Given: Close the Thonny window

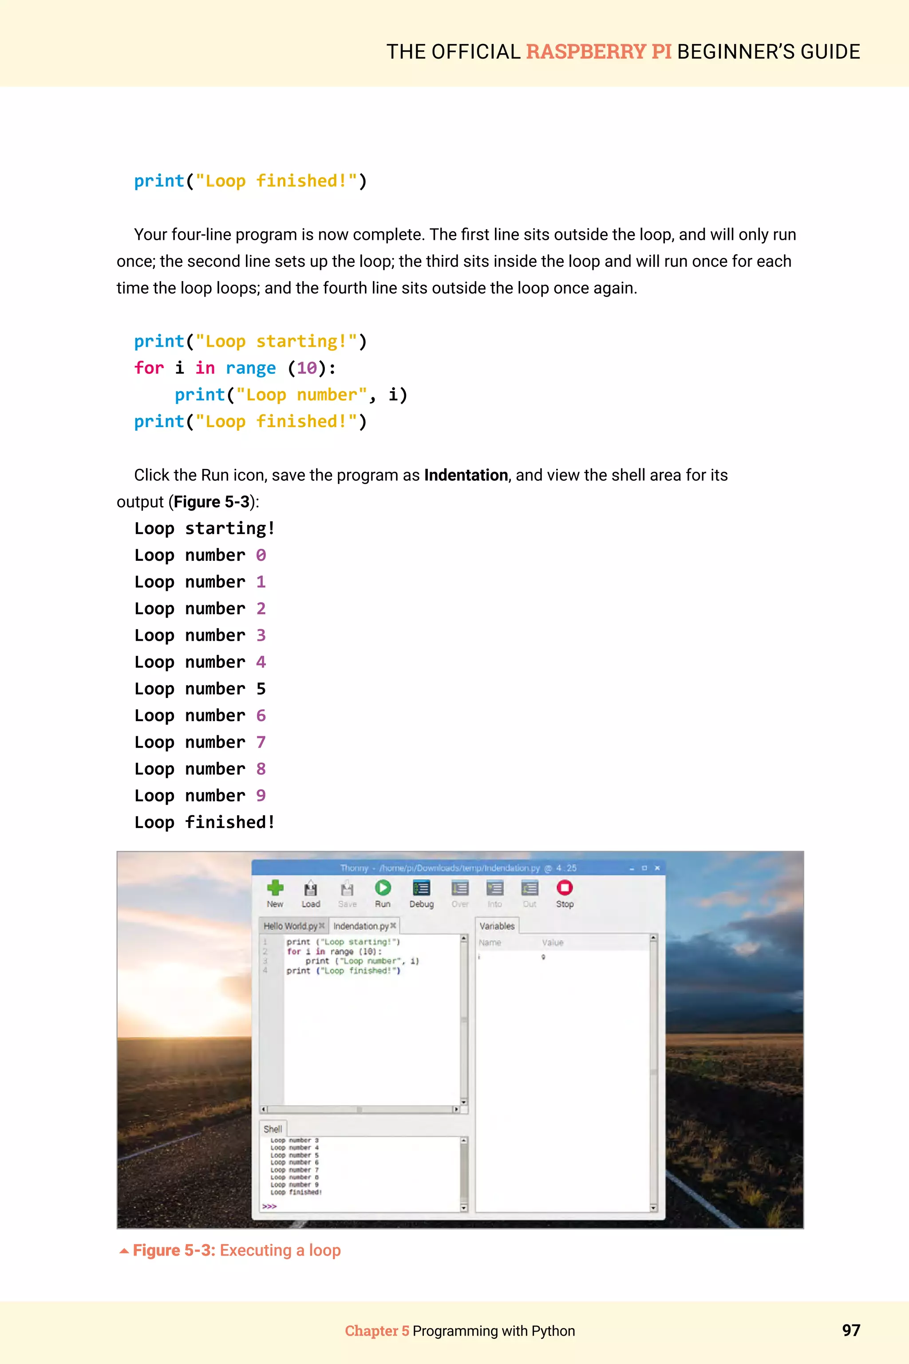Looking at the screenshot, I should 657,868.
